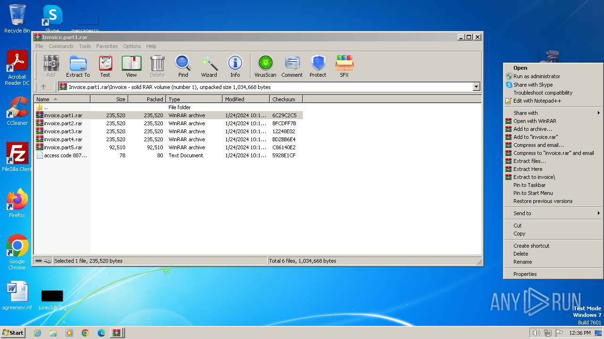Choose Delete in the context menu

click(x=554, y=254)
